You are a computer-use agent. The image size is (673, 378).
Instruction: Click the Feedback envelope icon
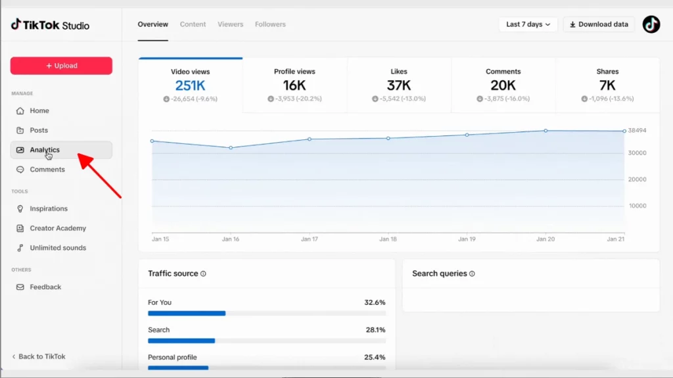tap(20, 287)
